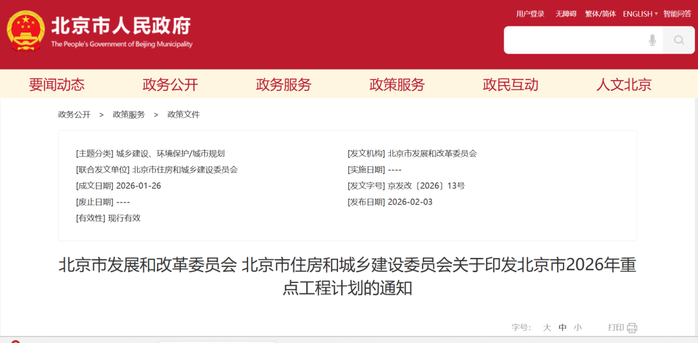Viewport: 698px width, 343px height.
Task: Open the 人文北京 navigation menu
Action: pos(624,84)
